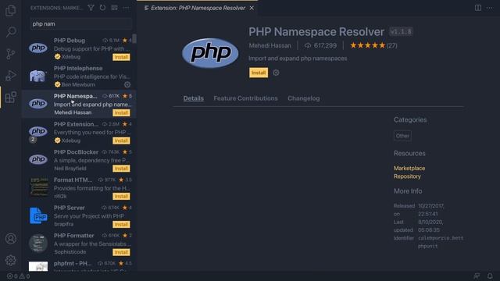Screen dimensions: 500x281
Task: Open the Source Control view
Action: pyautogui.click(x=10, y=54)
